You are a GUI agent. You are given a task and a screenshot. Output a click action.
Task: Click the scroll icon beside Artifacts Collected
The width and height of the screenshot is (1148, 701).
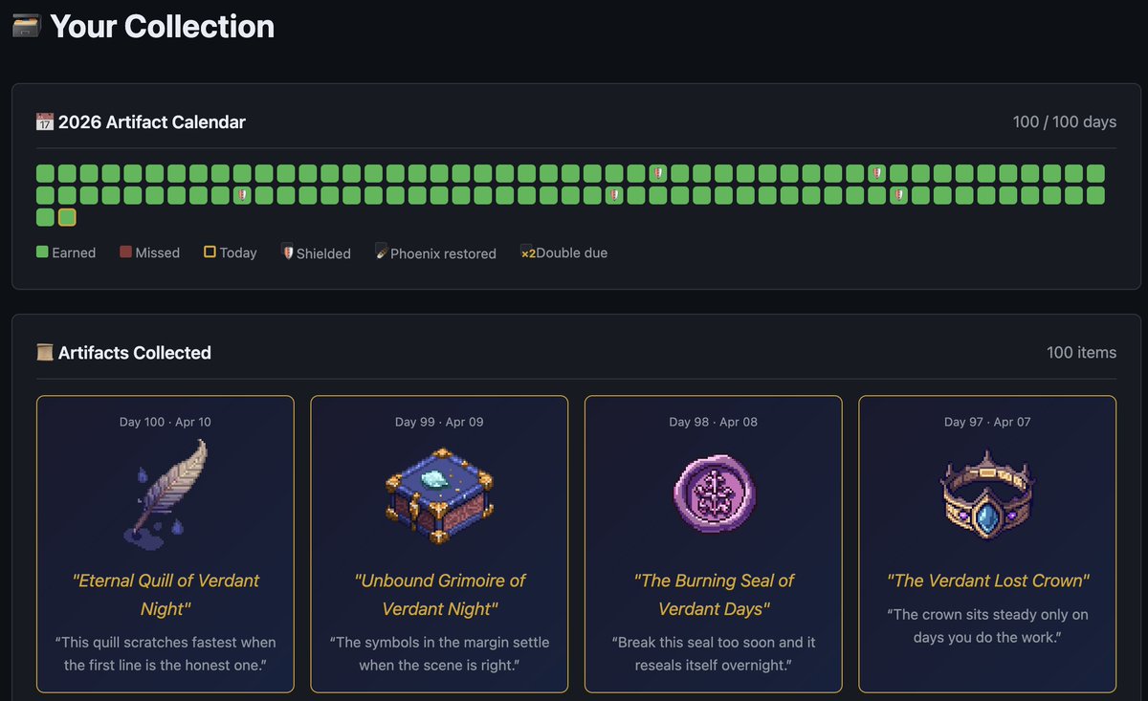(x=44, y=353)
